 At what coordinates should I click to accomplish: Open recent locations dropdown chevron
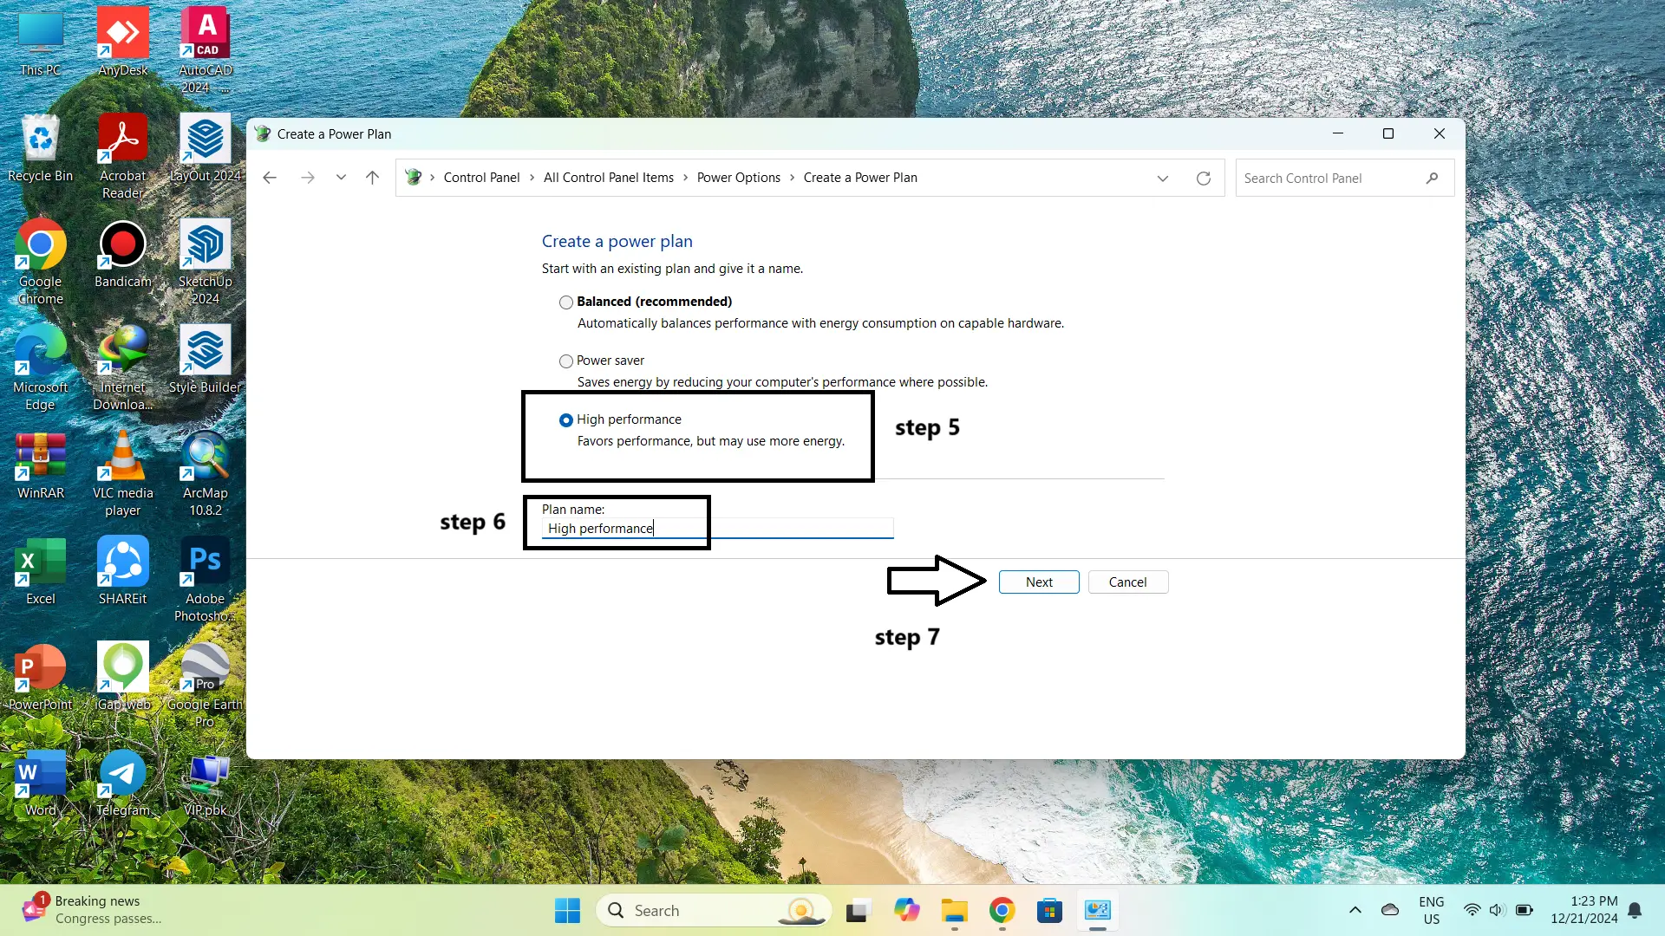pos(341,178)
